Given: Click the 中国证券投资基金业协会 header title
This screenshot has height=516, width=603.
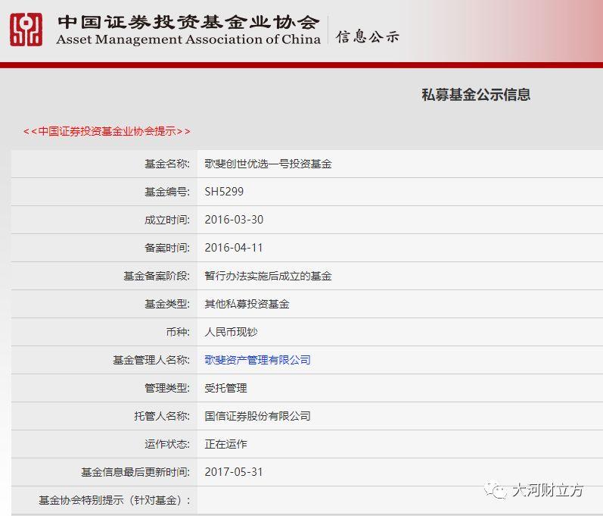Looking at the screenshot, I should 188,22.
